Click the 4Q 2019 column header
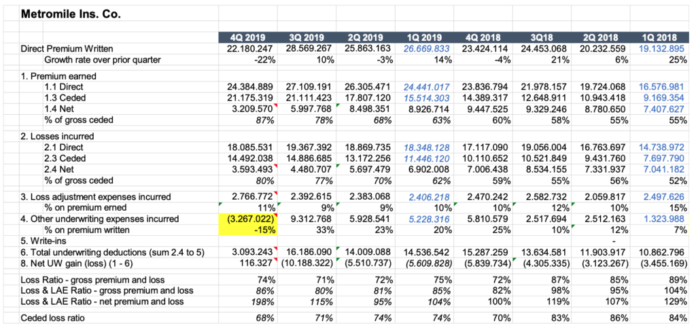The width and height of the screenshot is (696, 333). pos(247,37)
